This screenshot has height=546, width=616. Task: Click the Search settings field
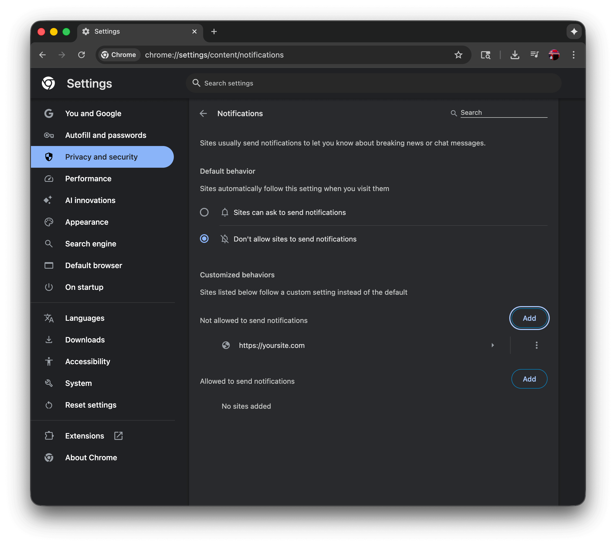point(374,83)
